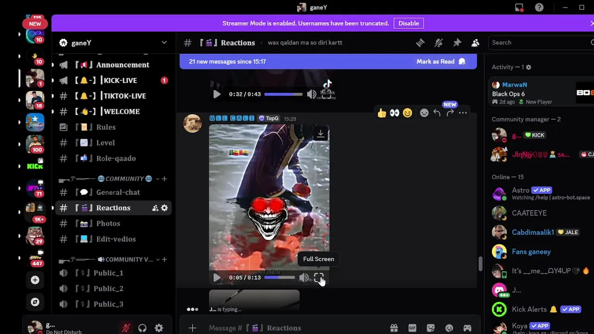594x334 pixels.
Task: Open the emoji picker in message bar
Action: [x=449, y=328]
